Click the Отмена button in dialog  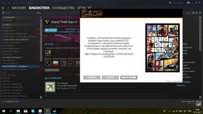[x=92, y=78]
